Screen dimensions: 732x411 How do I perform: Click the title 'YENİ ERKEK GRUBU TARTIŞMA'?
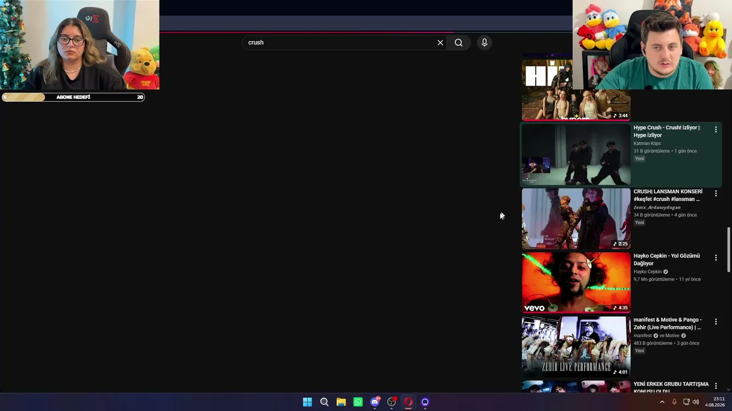pos(671,387)
